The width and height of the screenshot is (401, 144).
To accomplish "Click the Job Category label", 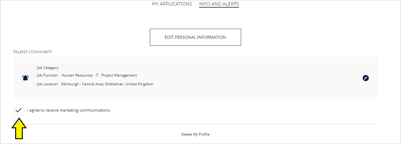I will pos(48,68).
